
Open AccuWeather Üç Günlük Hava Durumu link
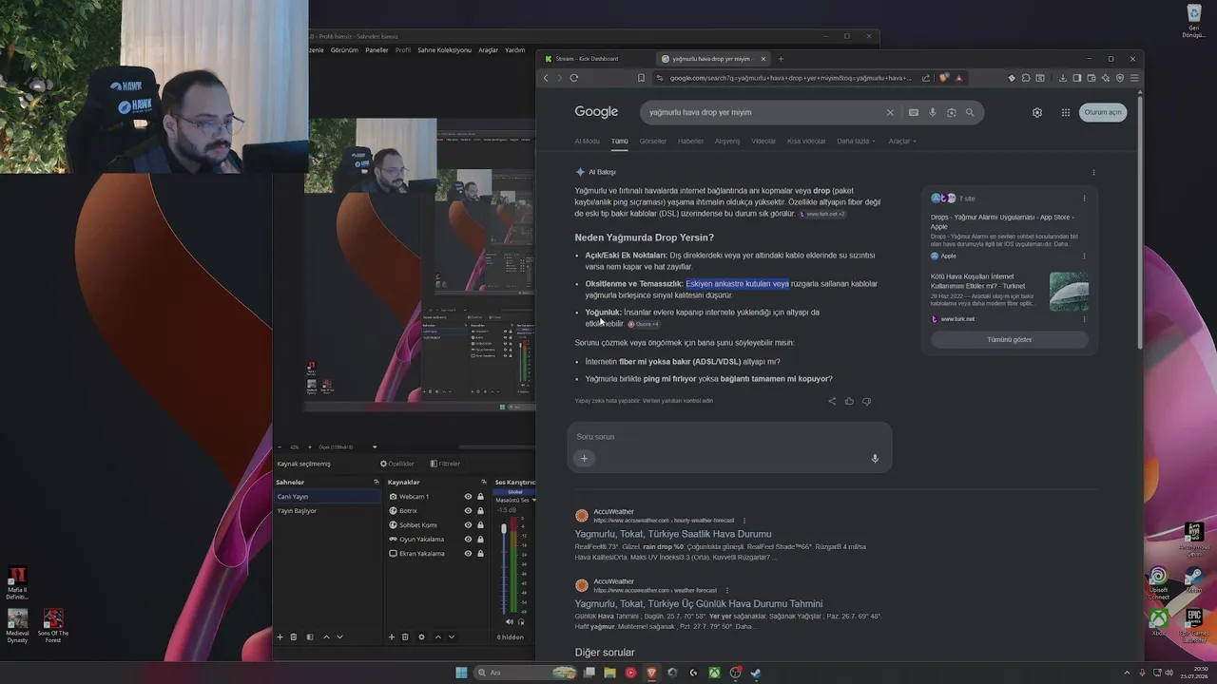pos(699,603)
